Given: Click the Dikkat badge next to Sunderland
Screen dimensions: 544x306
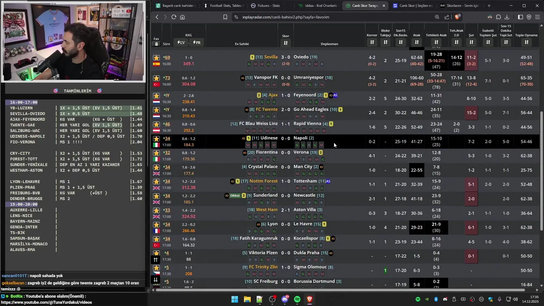Looking at the screenshot, I should pyautogui.click(x=235, y=195).
